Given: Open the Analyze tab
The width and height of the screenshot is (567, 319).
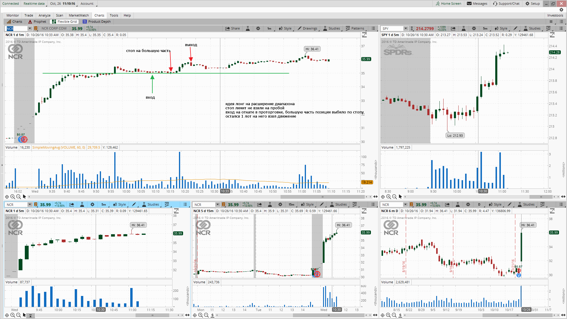Looking at the screenshot, I should coord(45,15).
